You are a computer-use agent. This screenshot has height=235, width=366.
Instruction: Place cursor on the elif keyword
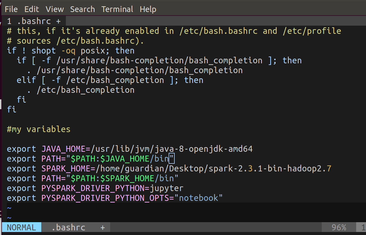26,80
